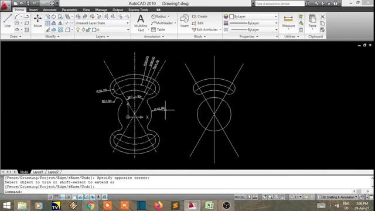The height and width of the screenshot is (211, 375).
Task: Select the Circle tool in Draw panel
Action: [17, 23]
